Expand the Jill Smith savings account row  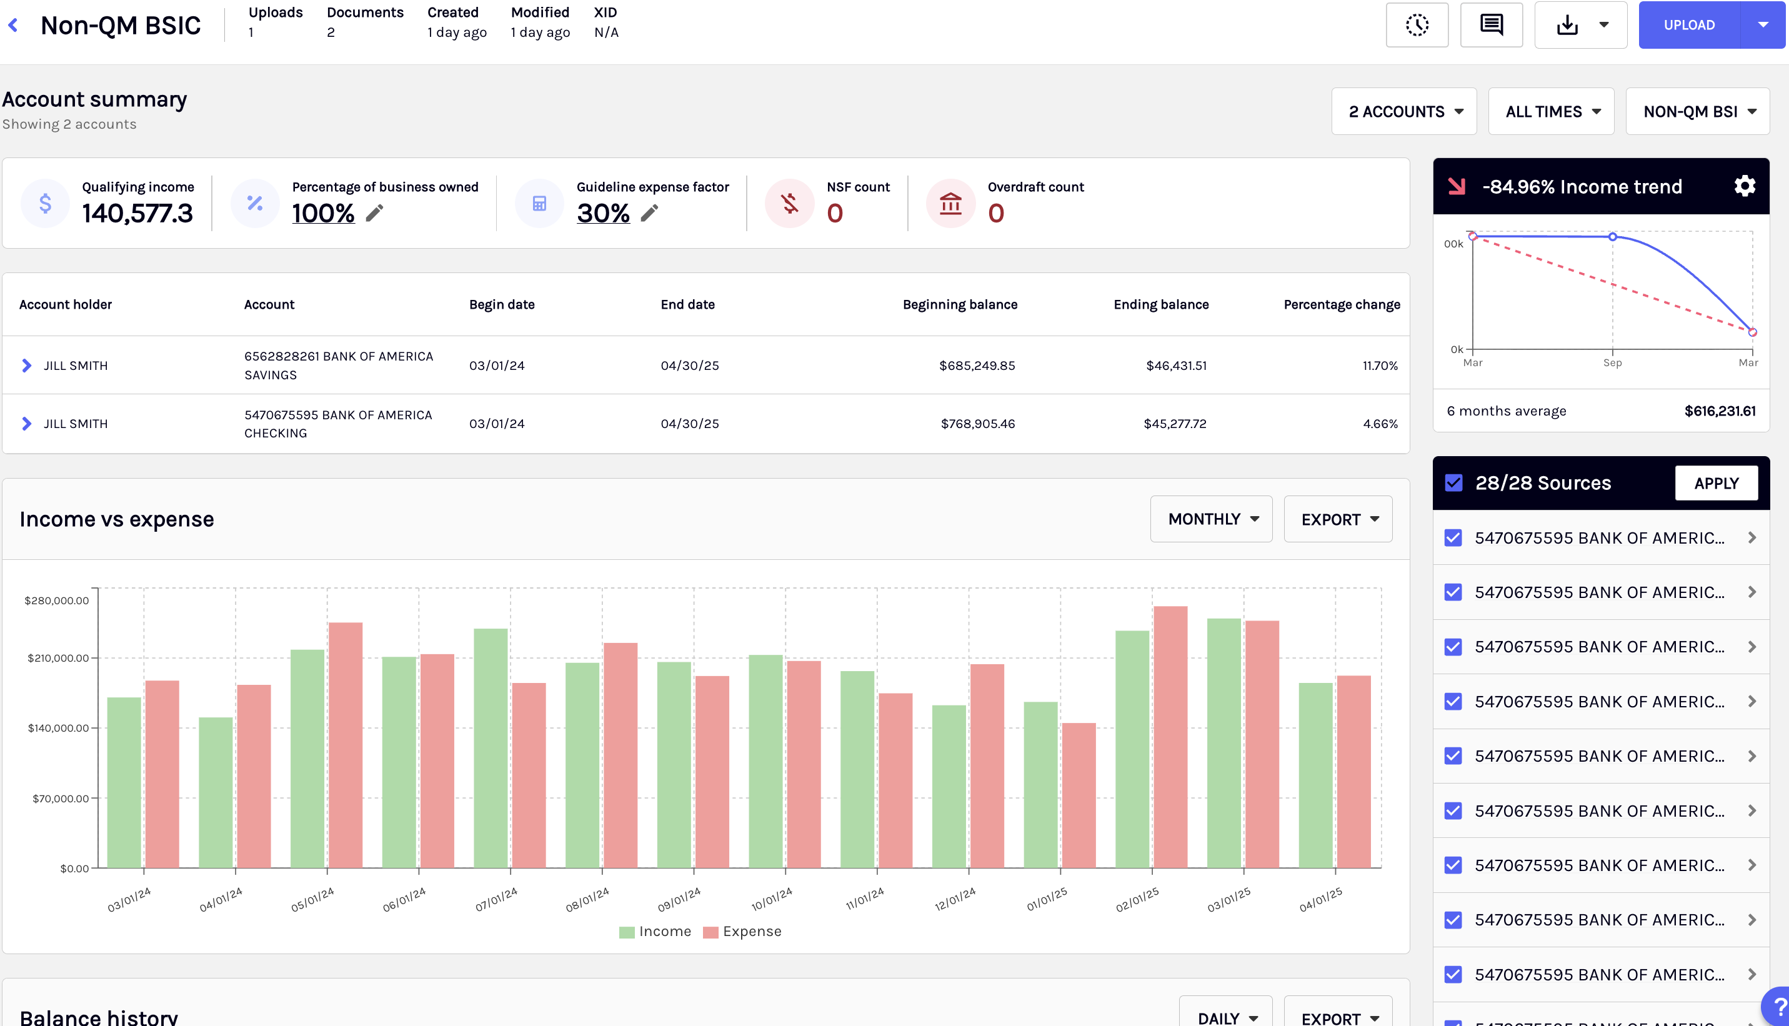[x=27, y=365]
